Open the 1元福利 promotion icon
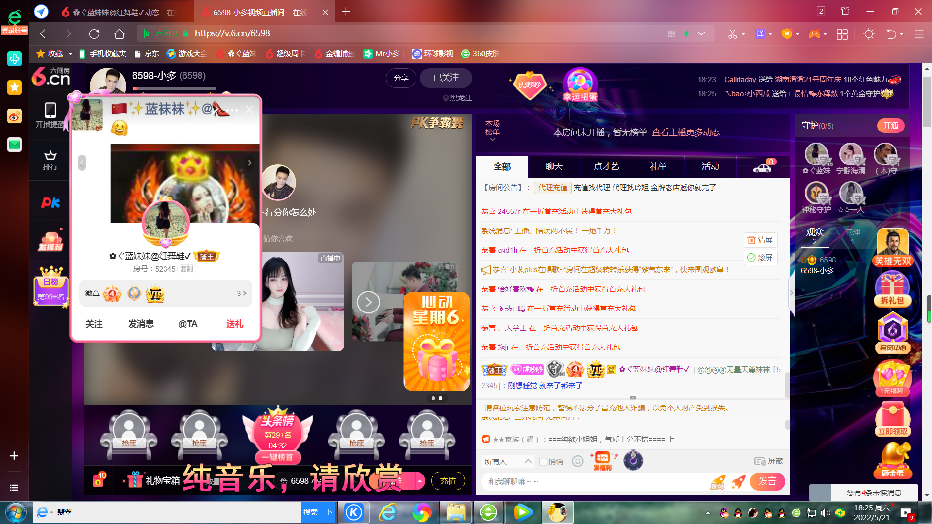The width and height of the screenshot is (932, 524). pos(893,377)
